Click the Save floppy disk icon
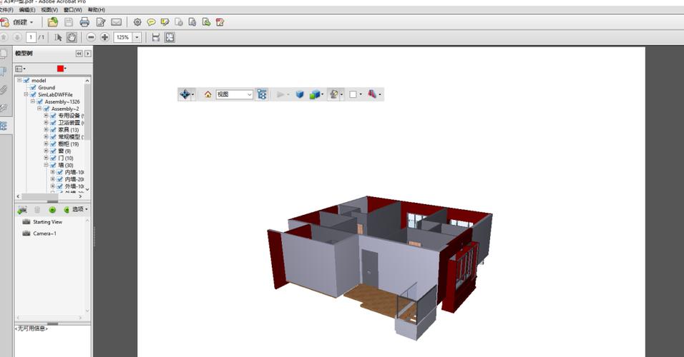Viewport: 684px width, 357px height. point(69,21)
